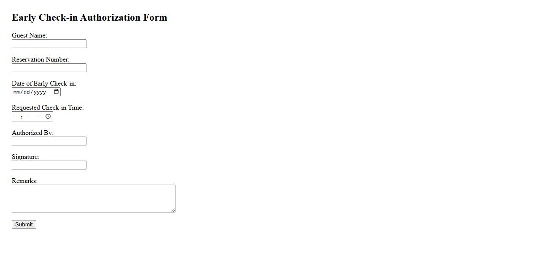Click the "Date of Early Check-in:" label
The height and width of the screenshot is (274, 539).
44,83
